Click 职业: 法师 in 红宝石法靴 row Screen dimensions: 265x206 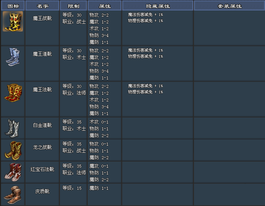(74, 173)
